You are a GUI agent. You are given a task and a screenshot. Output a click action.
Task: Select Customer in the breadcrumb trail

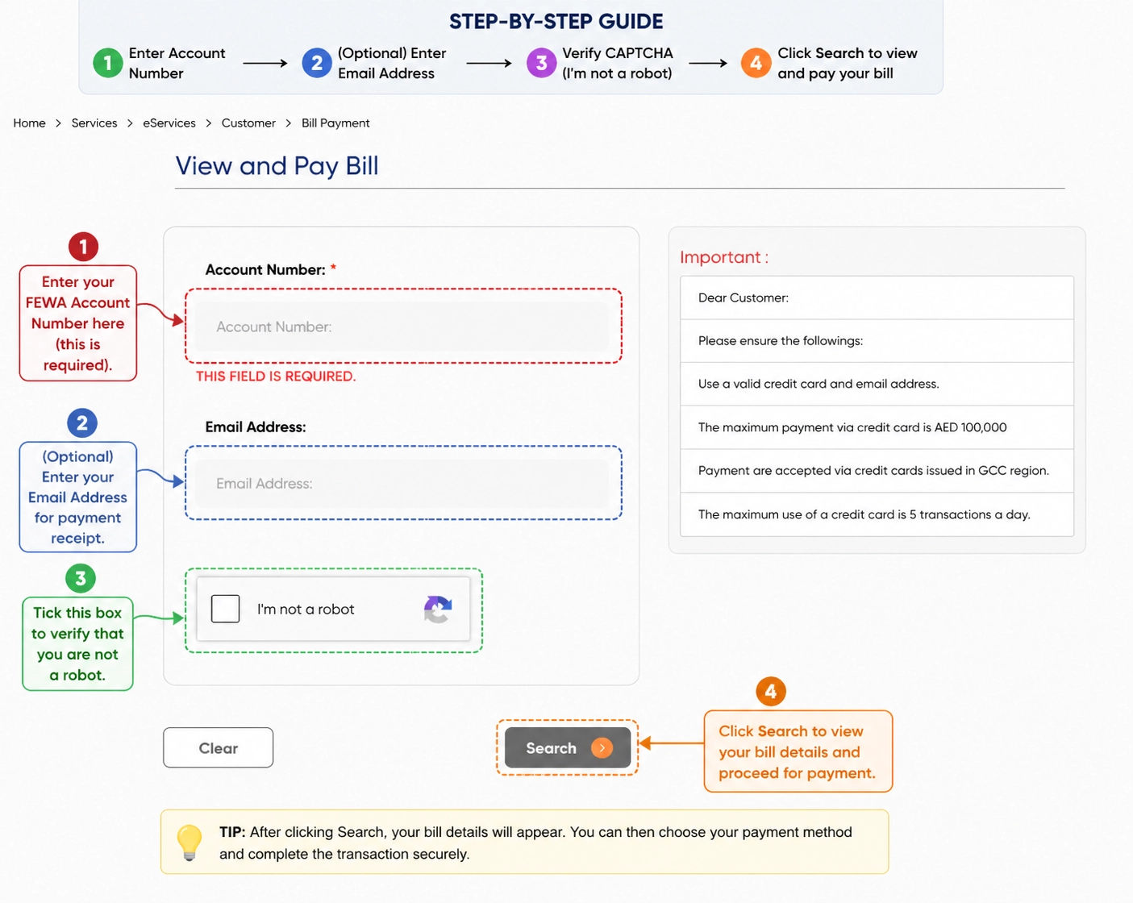point(248,123)
